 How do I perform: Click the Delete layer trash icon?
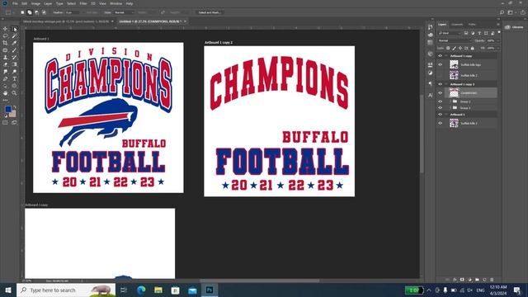492,280
